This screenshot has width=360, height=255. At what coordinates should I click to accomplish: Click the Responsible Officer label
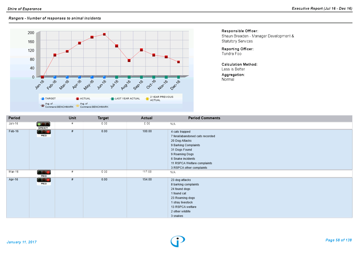coord(240,31)
